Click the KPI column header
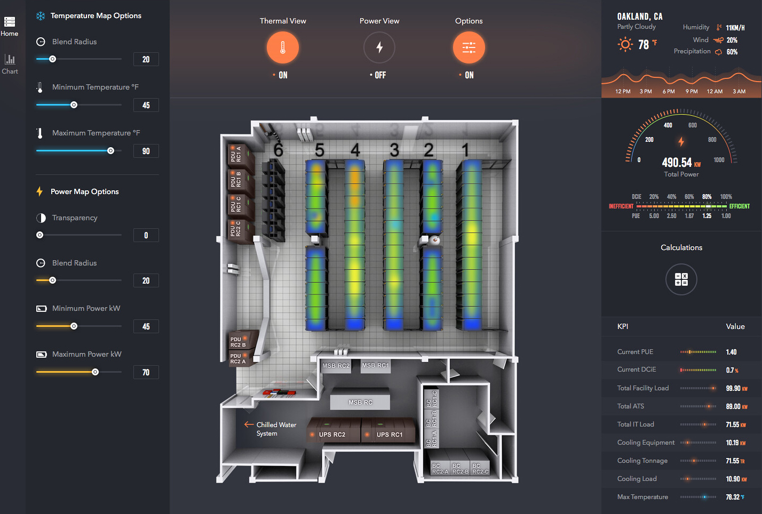 [x=623, y=326]
